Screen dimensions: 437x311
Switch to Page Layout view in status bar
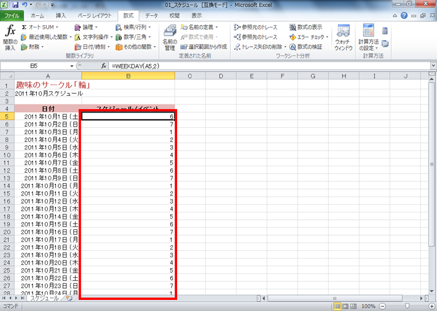(346, 306)
